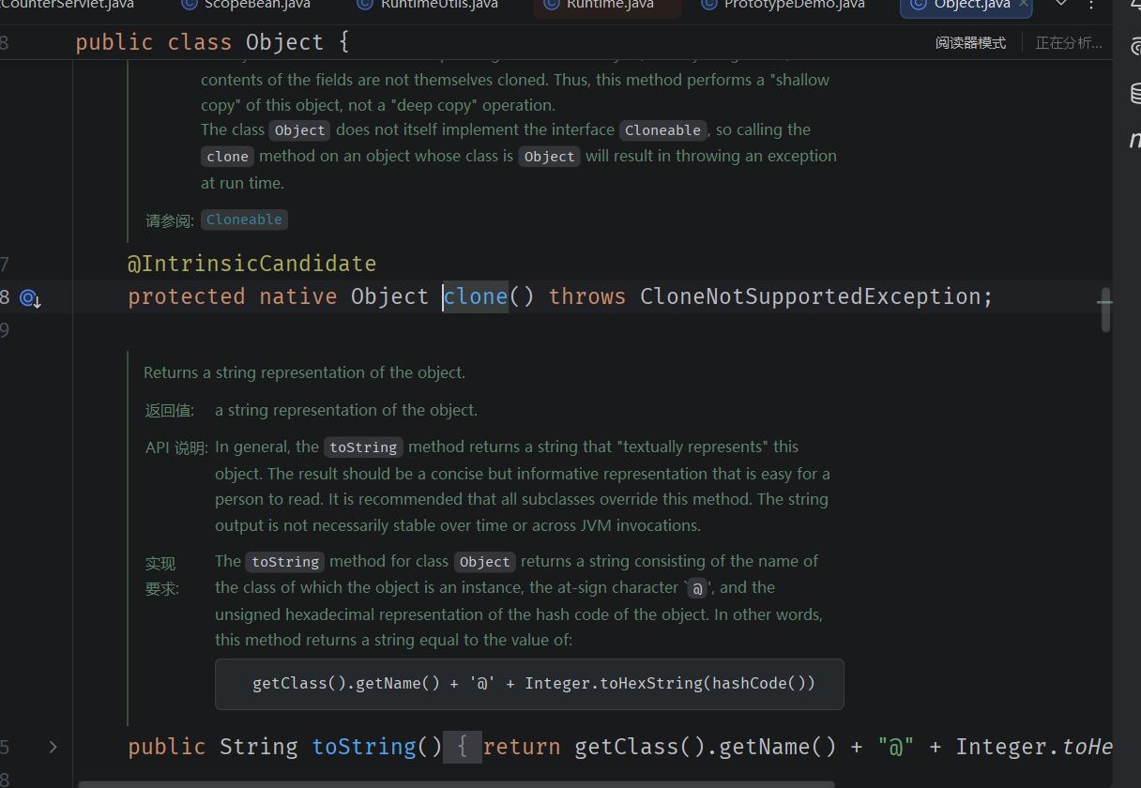Screen dimensions: 1141x788
Task: Expand the folded toString() method chevron
Action: point(53,747)
